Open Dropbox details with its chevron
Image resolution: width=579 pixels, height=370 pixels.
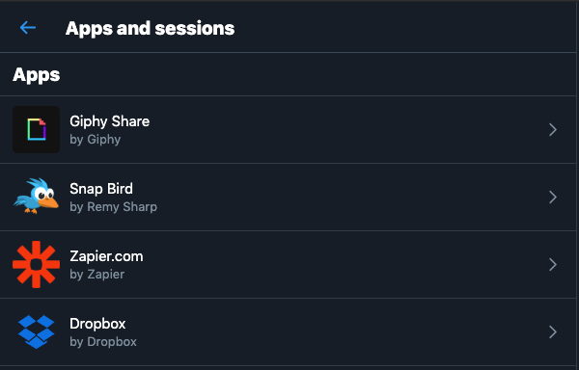552,332
